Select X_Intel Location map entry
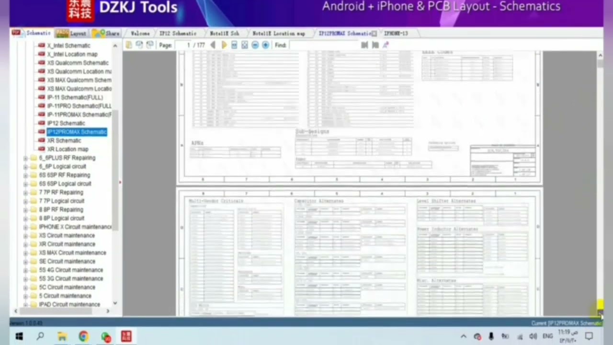This screenshot has width=613, height=345. click(x=72, y=54)
